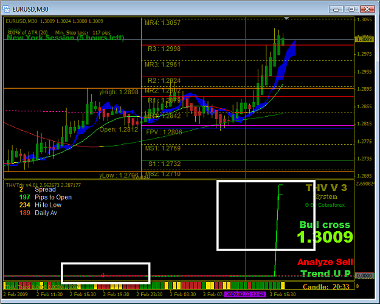Screen dimensions: 380x304
Task: Click the large green 1.3009 price readout
Action: pos(325,237)
